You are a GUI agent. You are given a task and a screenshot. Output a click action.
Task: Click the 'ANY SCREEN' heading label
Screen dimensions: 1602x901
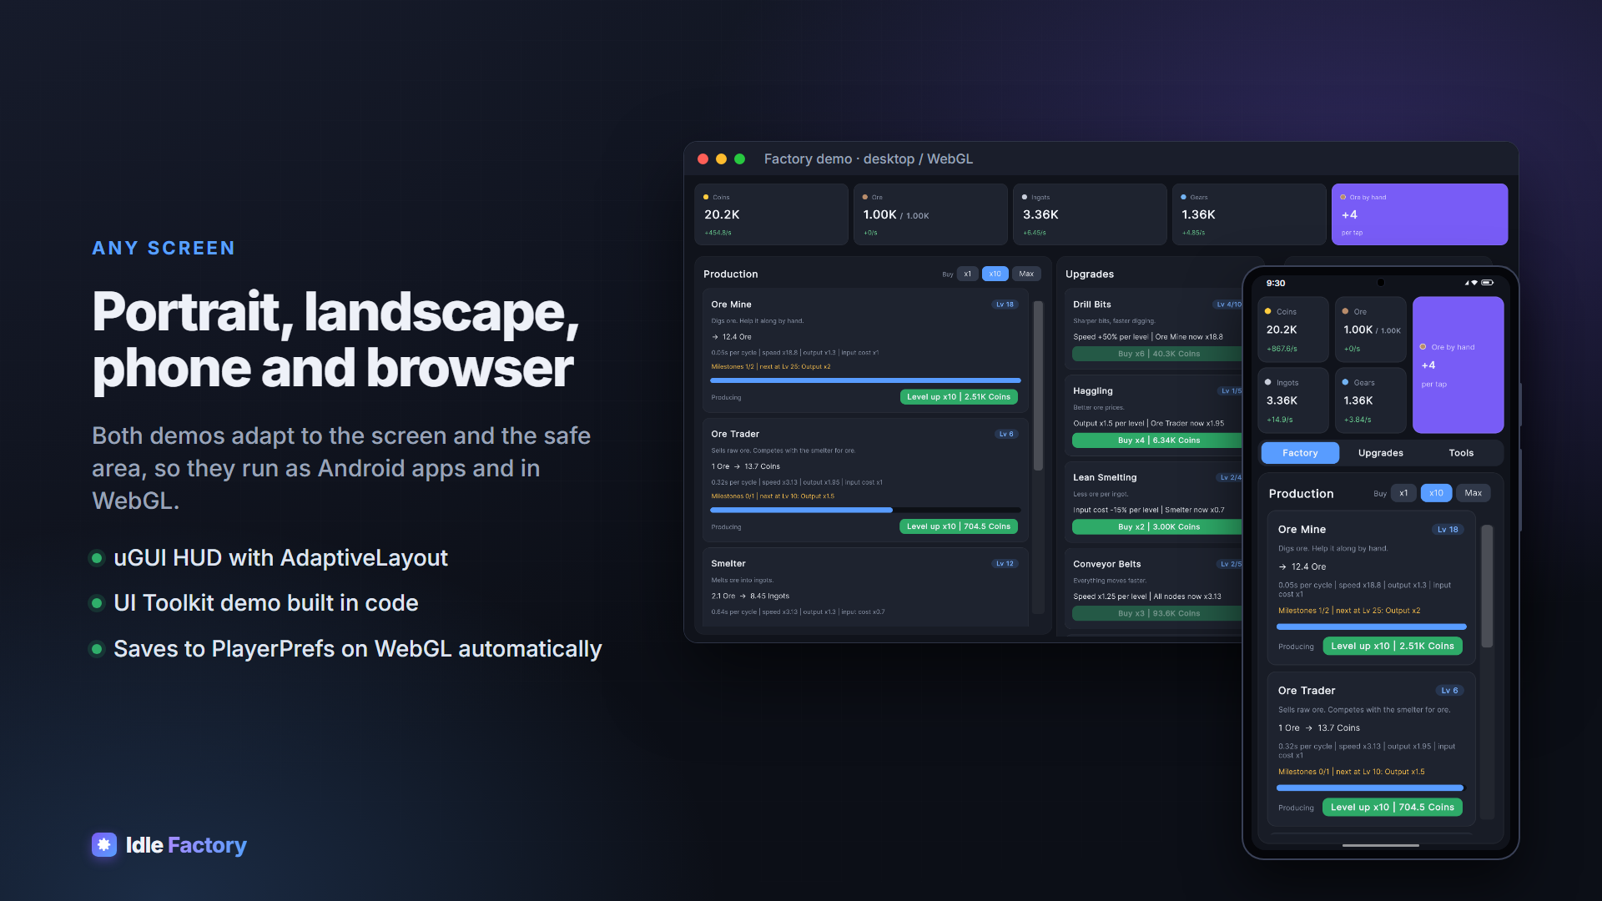point(164,248)
